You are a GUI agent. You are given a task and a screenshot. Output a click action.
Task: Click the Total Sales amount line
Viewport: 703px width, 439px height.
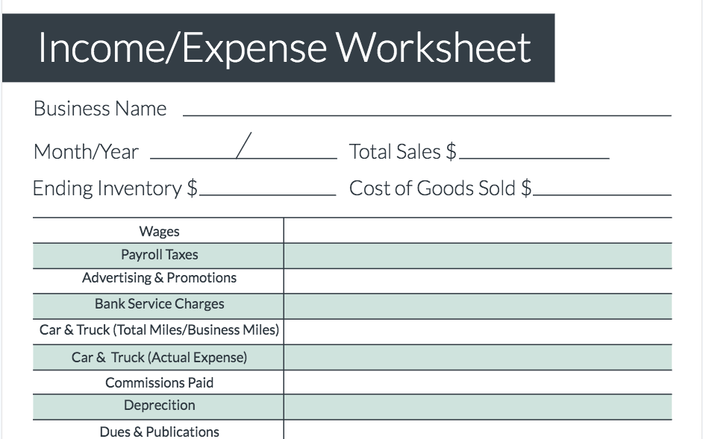pos(534,151)
